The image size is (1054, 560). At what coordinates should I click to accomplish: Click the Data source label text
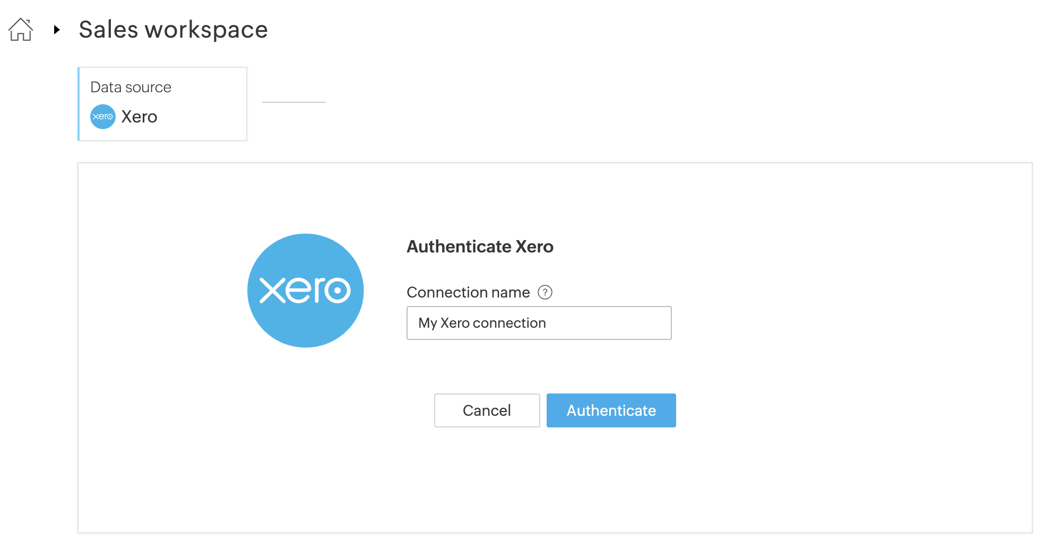pos(131,87)
